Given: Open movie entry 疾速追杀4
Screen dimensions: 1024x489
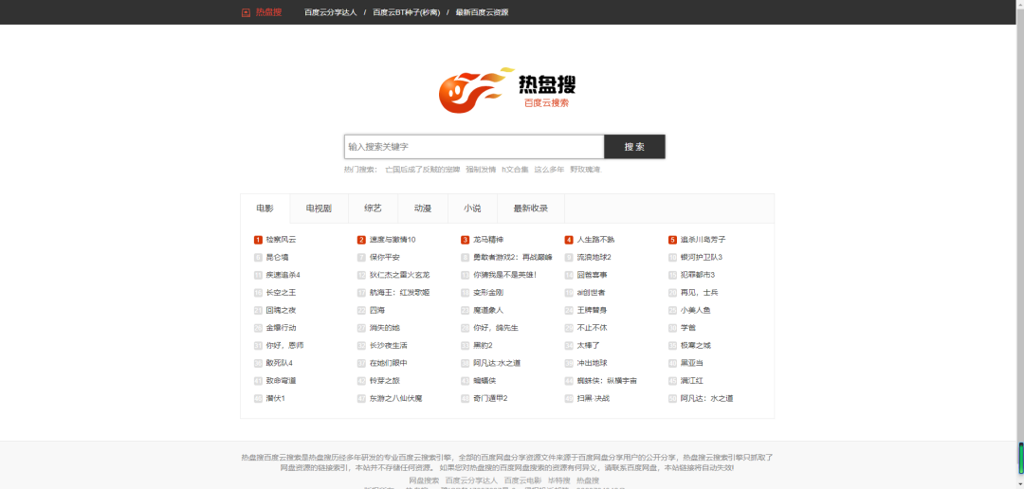Looking at the screenshot, I should (x=283, y=275).
